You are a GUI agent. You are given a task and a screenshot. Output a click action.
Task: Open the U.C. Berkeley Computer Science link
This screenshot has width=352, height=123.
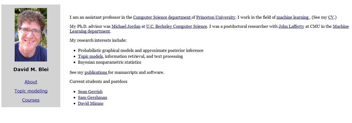[x=177, y=26]
